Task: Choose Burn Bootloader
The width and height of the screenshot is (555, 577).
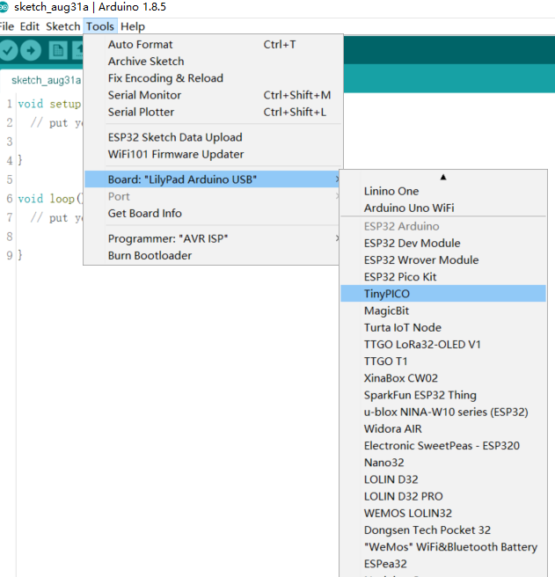Action: tap(212, 255)
